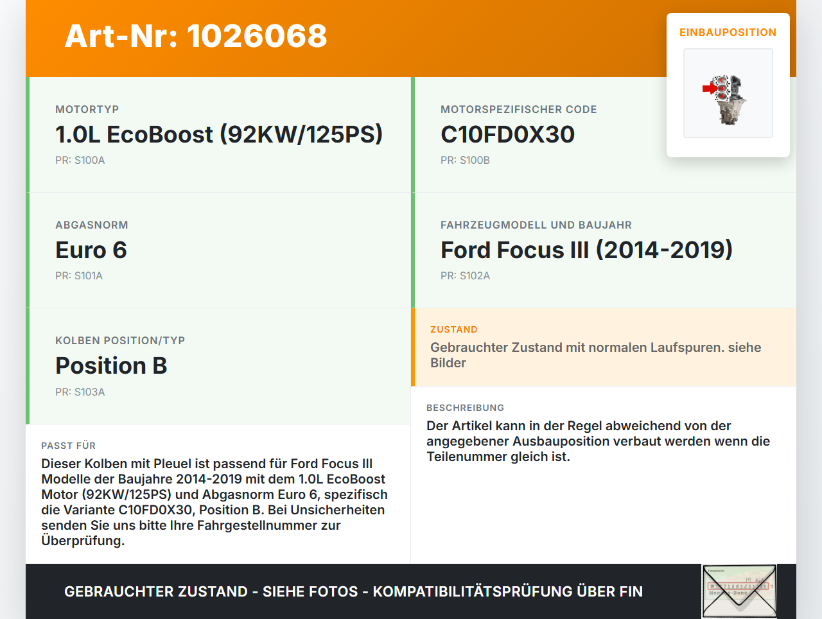Viewport: 822px width, 619px height.
Task: Select the C10FD0X30 engine code
Action: (x=508, y=134)
